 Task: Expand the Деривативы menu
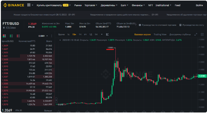tap(109, 5)
